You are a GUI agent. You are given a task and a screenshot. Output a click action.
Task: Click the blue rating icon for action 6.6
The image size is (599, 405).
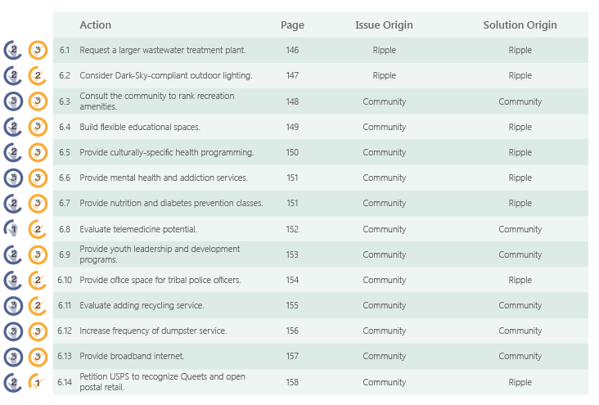point(13,178)
